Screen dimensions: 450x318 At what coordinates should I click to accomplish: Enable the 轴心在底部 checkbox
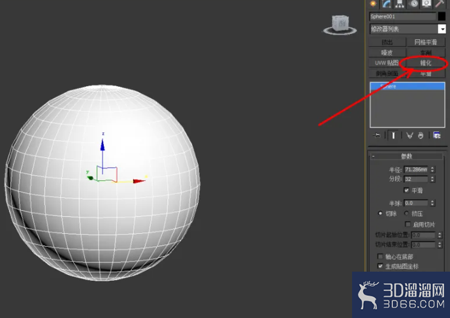click(x=380, y=256)
